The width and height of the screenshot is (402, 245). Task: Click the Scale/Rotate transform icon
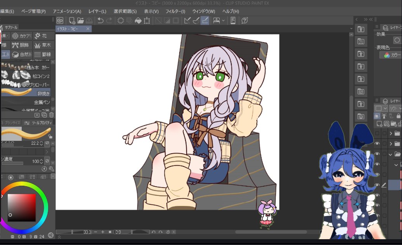147,21
